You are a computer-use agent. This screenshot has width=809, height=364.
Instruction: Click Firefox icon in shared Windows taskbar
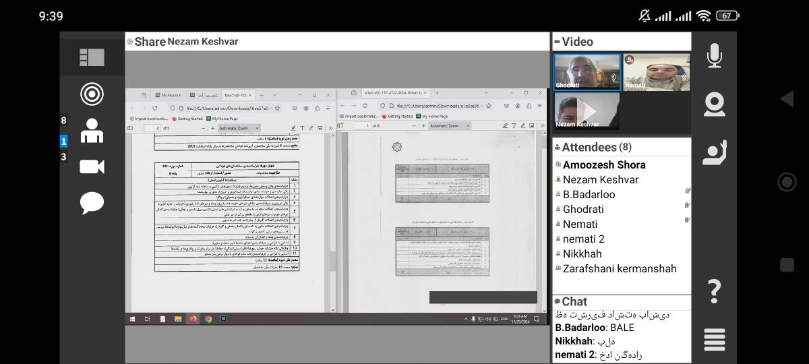(192, 319)
